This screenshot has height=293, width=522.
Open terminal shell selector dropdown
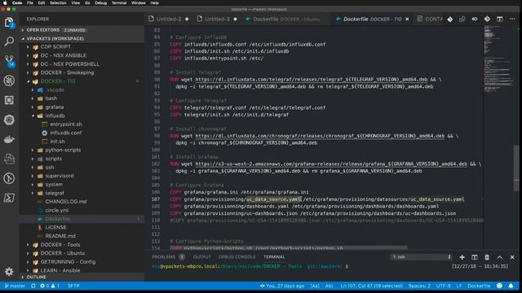tap(421, 257)
